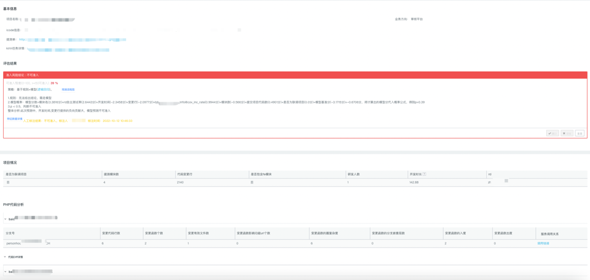Click the checkmark button in result footer
The height and width of the screenshot is (280, 590).
tap(552, 133)
